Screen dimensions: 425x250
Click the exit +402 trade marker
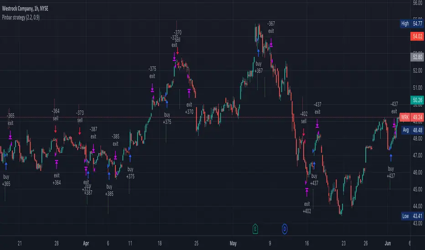(x=307, y=207)
